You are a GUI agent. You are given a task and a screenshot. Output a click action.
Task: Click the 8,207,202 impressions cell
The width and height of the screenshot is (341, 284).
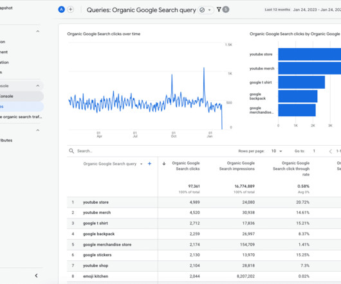246,276
